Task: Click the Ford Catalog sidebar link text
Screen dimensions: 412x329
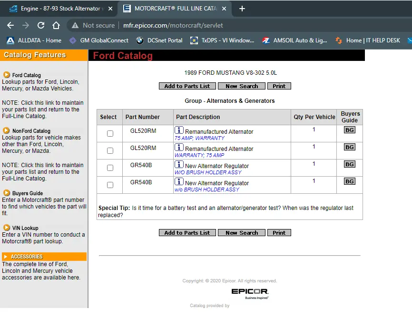Action: tap(27, 75)
